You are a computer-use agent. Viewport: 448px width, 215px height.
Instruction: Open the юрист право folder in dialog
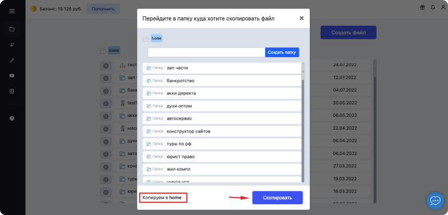[x=222, y=157]
